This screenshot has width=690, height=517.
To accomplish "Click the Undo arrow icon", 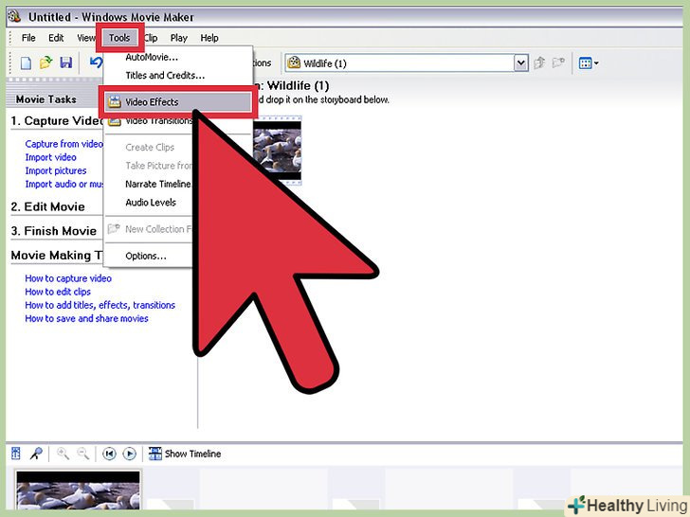I will pos(96,62).
